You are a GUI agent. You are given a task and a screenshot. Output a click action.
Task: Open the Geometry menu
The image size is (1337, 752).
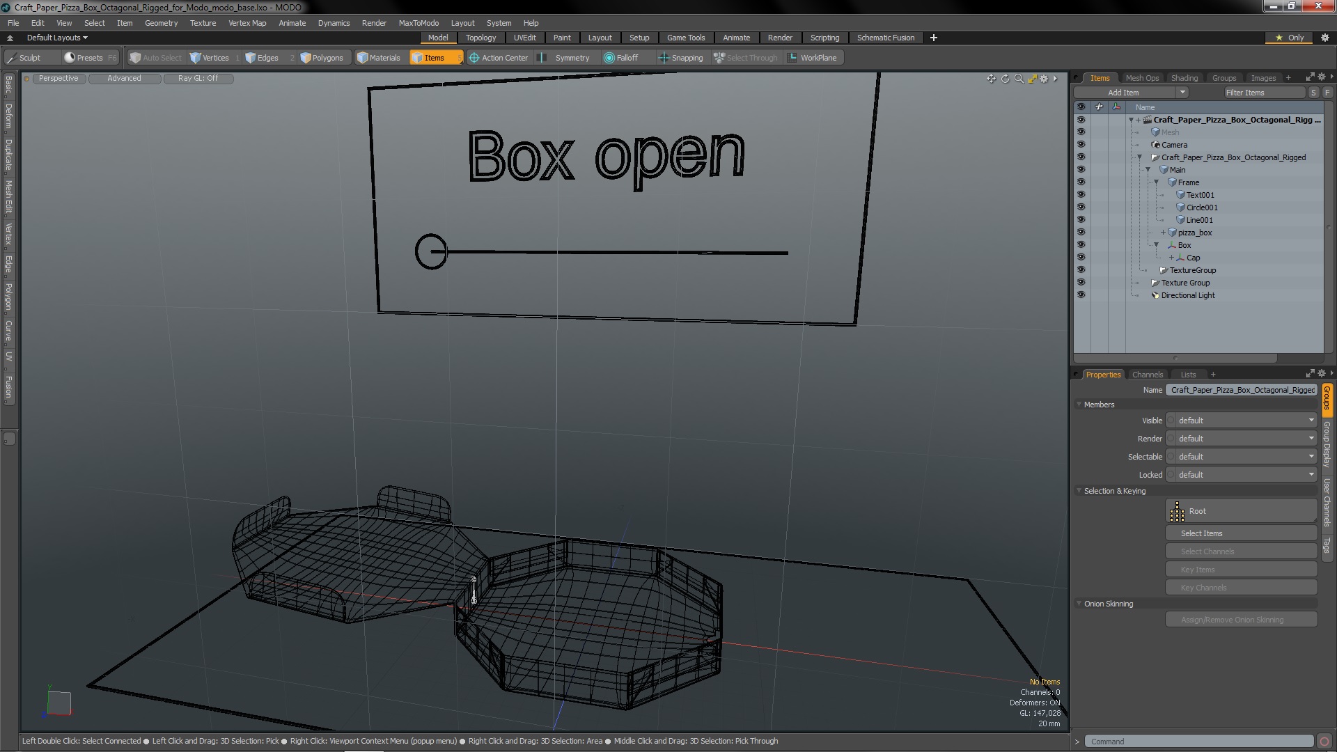pos(161,23)
